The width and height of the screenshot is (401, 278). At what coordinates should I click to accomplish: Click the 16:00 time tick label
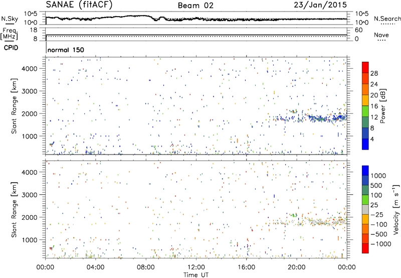pos(246,267)
